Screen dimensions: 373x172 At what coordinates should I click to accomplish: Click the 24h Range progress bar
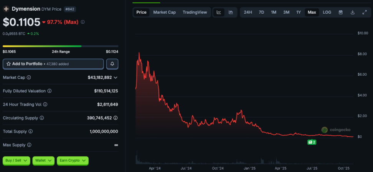pyautogui.click(x=60, y=46)
